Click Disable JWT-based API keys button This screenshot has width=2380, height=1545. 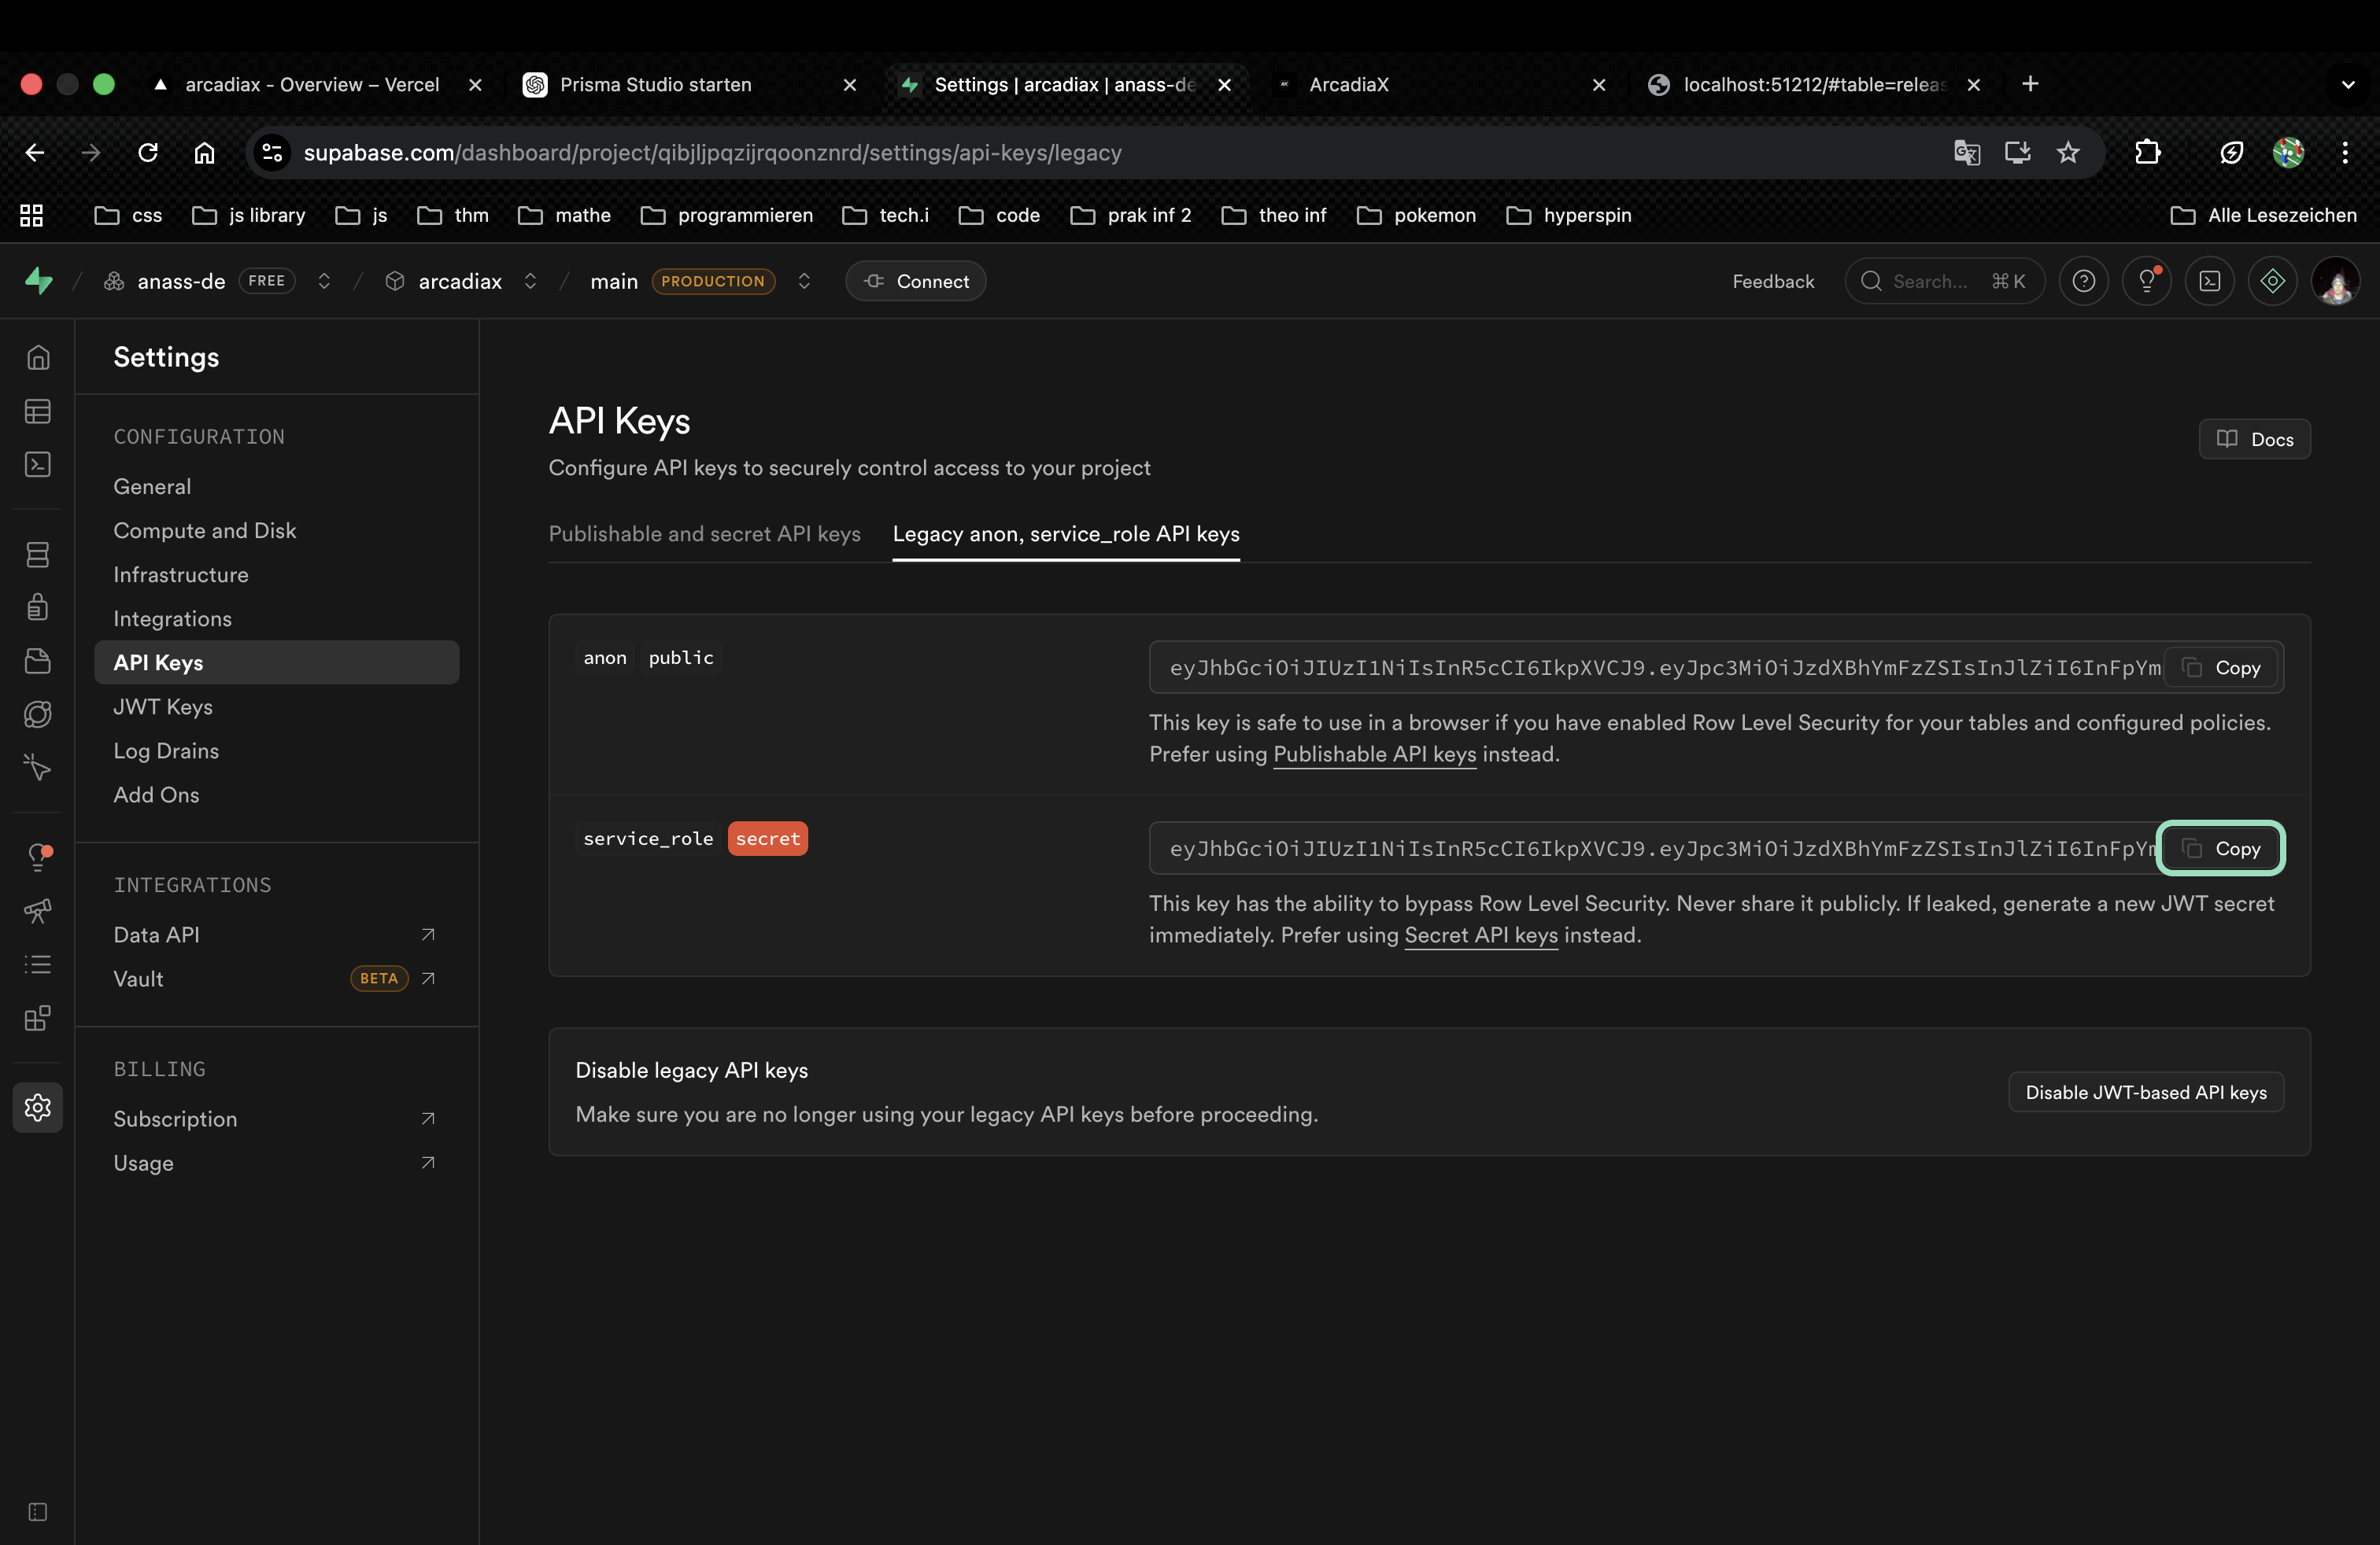click(x=2145, y=1093)
